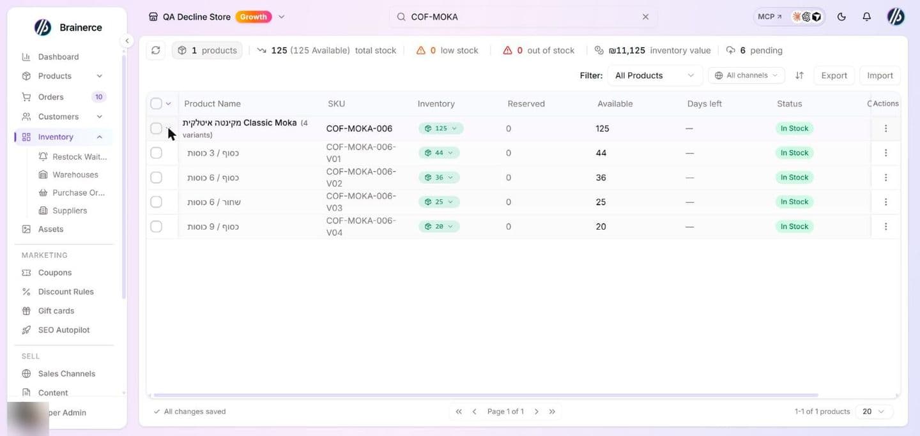Viewport: 920px width, 436px height.
Task: Open actions menu for COF-MOKA-006-V02 row
Action: click(x=885, y=177)
